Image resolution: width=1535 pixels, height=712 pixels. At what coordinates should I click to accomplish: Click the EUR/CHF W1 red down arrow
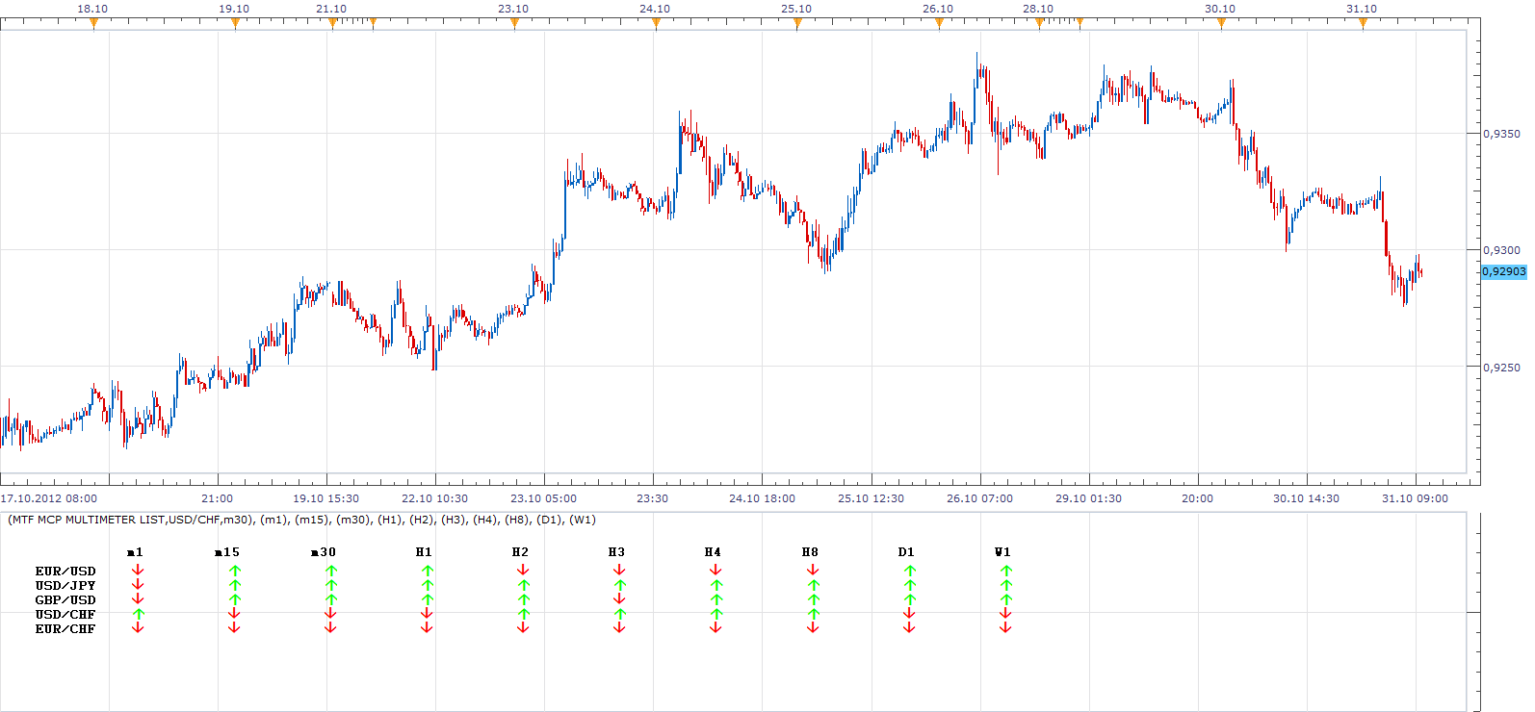point(1005,628)
